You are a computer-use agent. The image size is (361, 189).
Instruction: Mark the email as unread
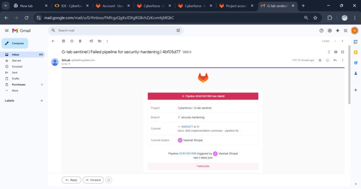(x=91, y=41)
